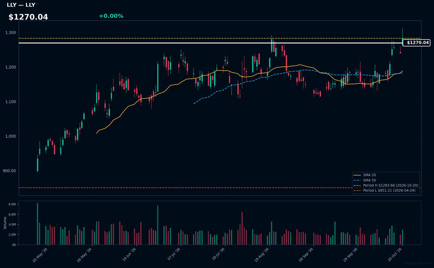Click the Volume axis title
The image size is (434, 268).
pyautogui.click(x=5, y=223)
